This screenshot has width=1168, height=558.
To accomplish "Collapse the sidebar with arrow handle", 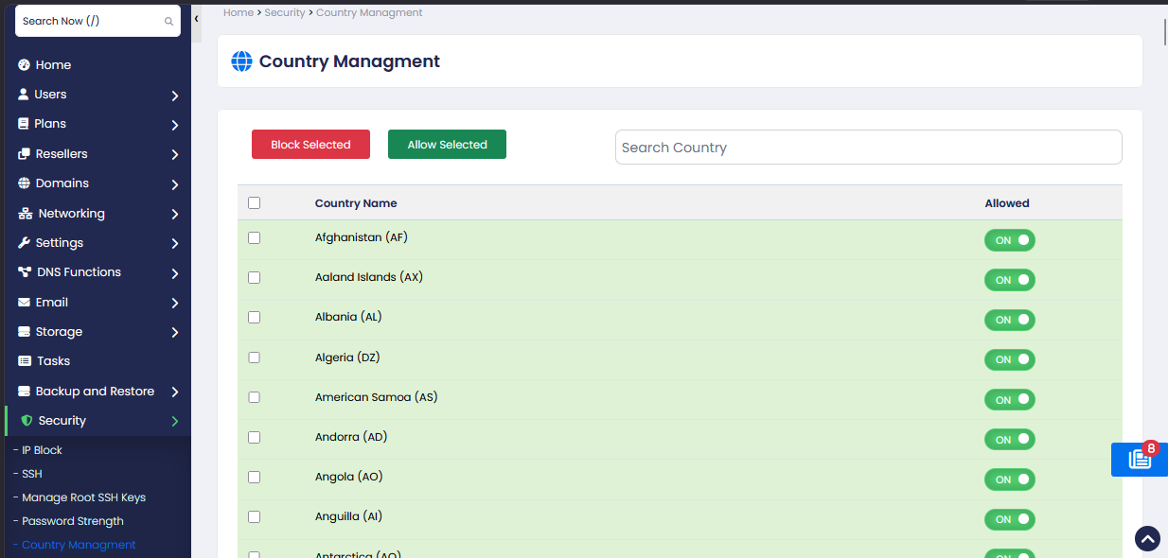I will [x=196, y=19].
